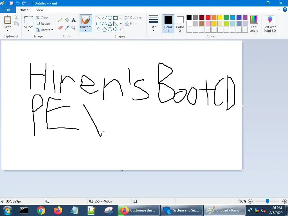Image resolution: width=288 pixels, height=216 pixels.
Task: Click the Redo arrow in title bar
Action: (x=24, y=3)
